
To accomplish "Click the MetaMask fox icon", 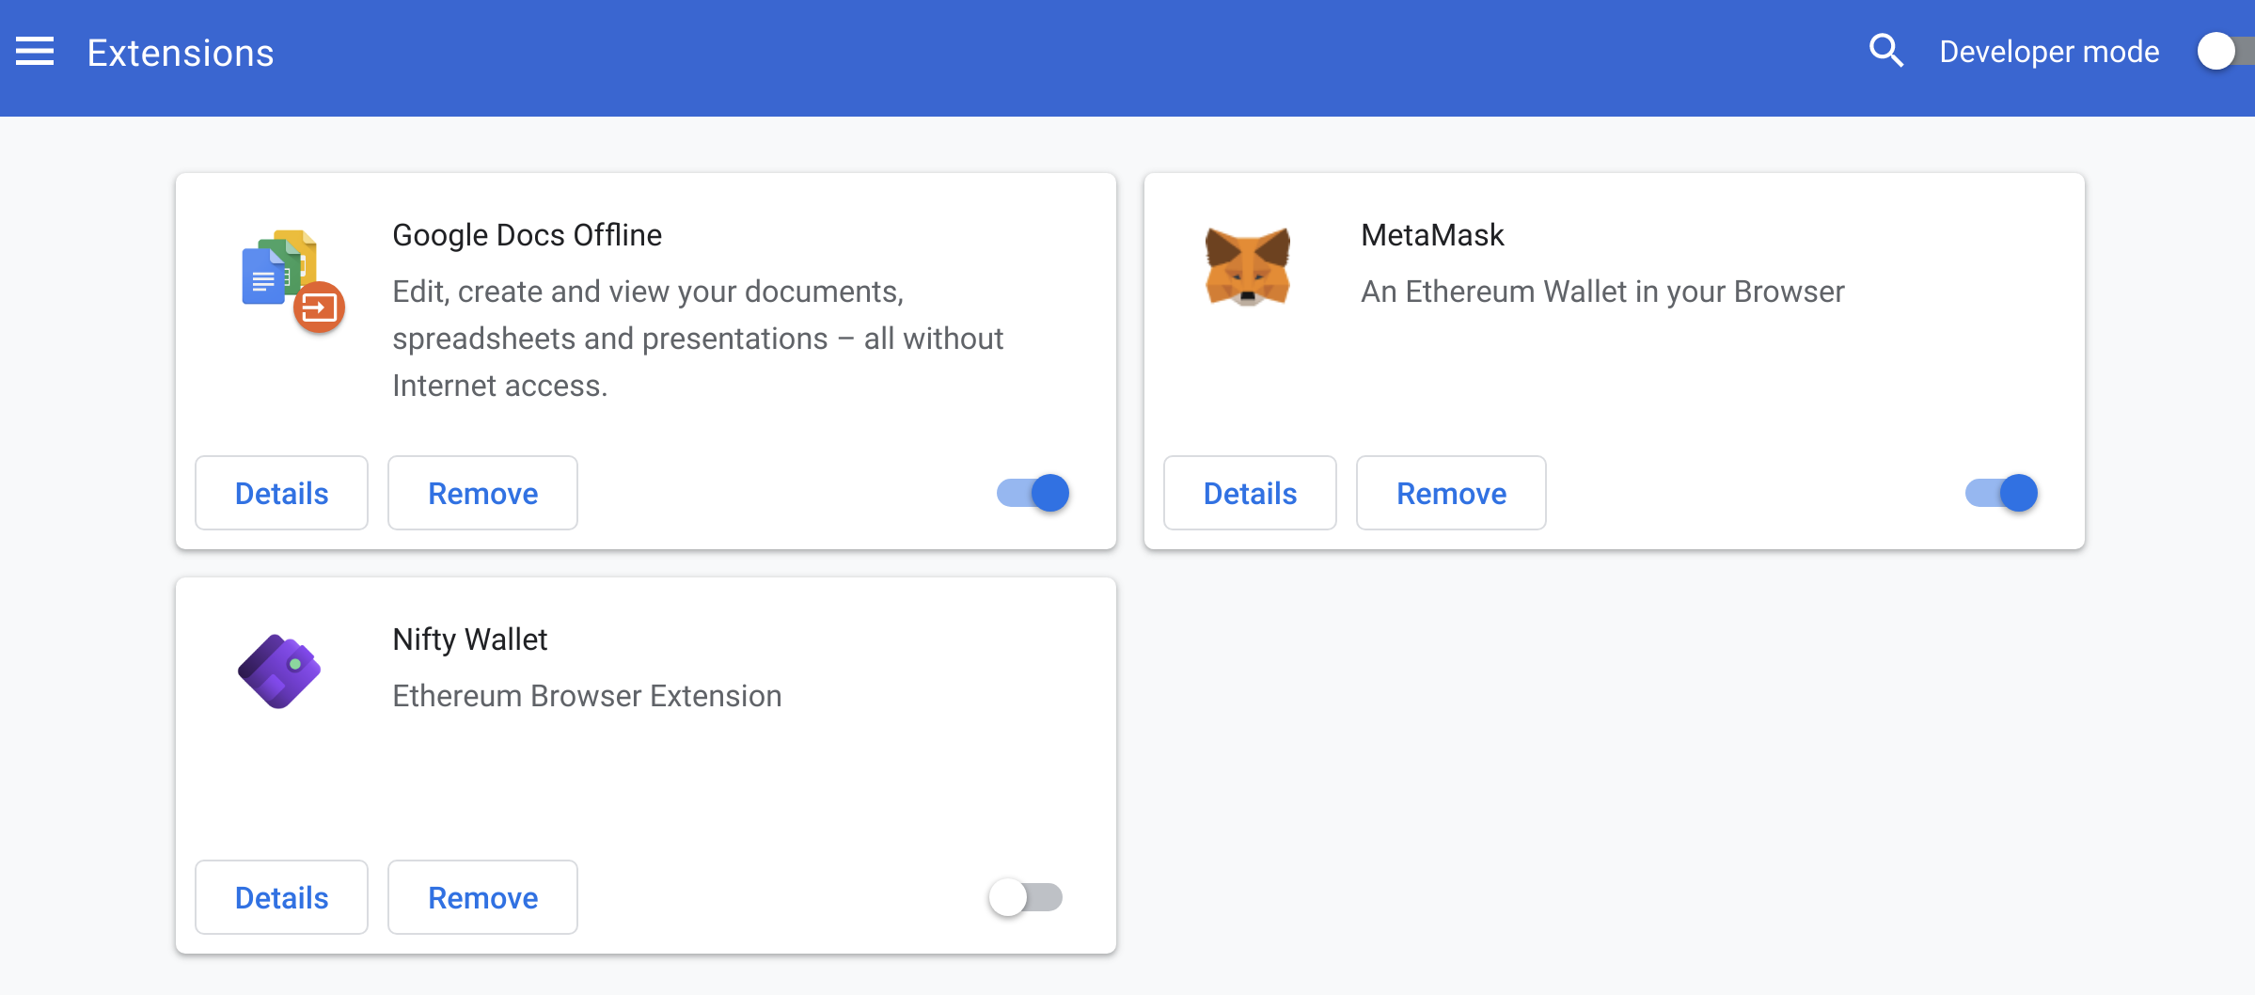I will [x=1247, y=267].
